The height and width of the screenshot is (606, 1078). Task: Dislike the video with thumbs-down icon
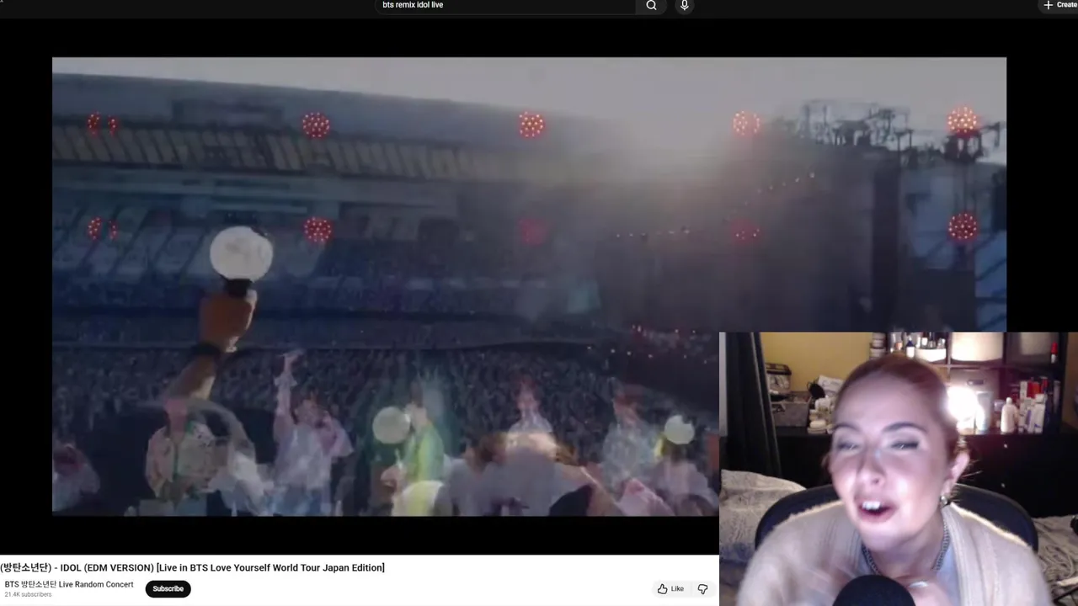click(x=702, y=589)
